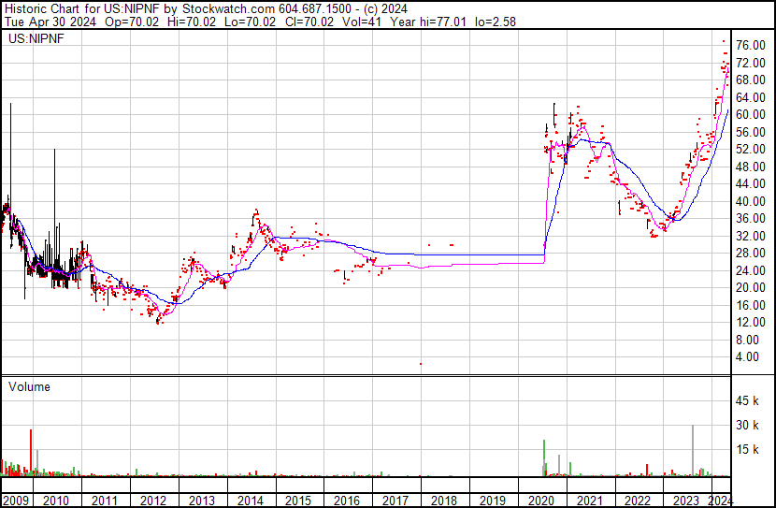Screen dimensions: 776x508
Task: Select the 2022 year label on time axis
Action: pyautogui.click(x=637, y=501)
